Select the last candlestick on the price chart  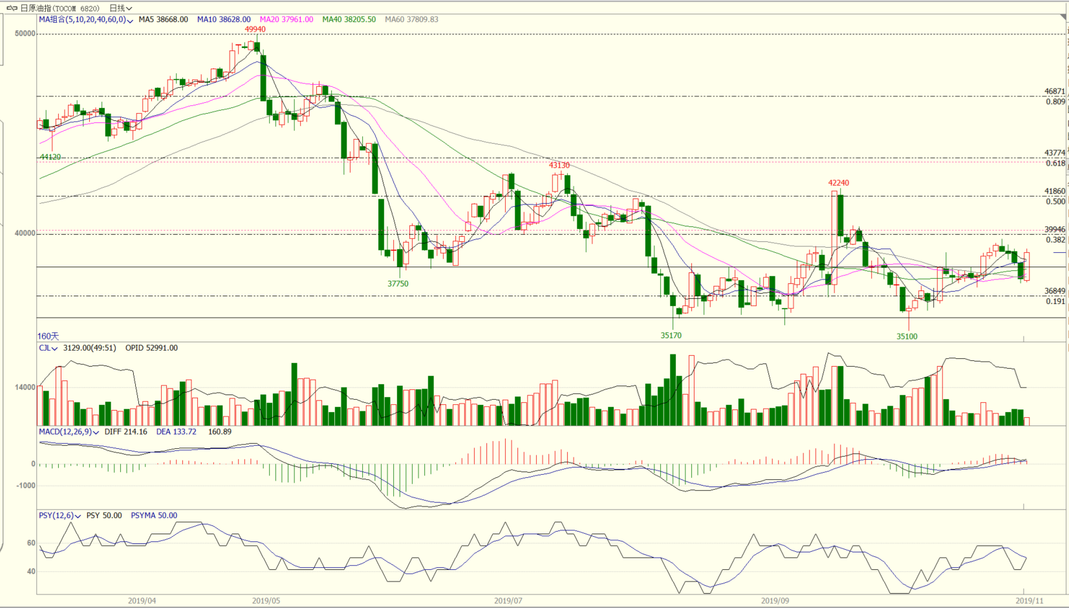[1027, 266]
